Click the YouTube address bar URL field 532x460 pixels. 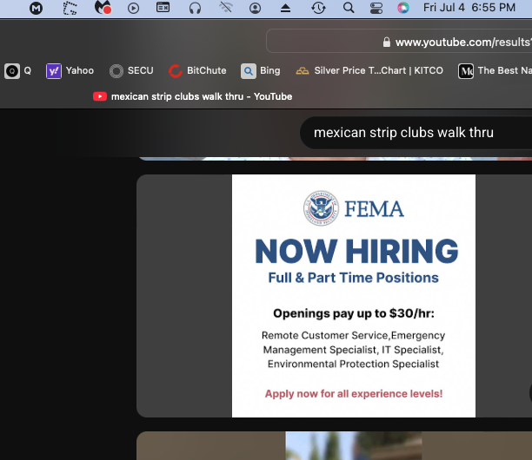(399, 41)
